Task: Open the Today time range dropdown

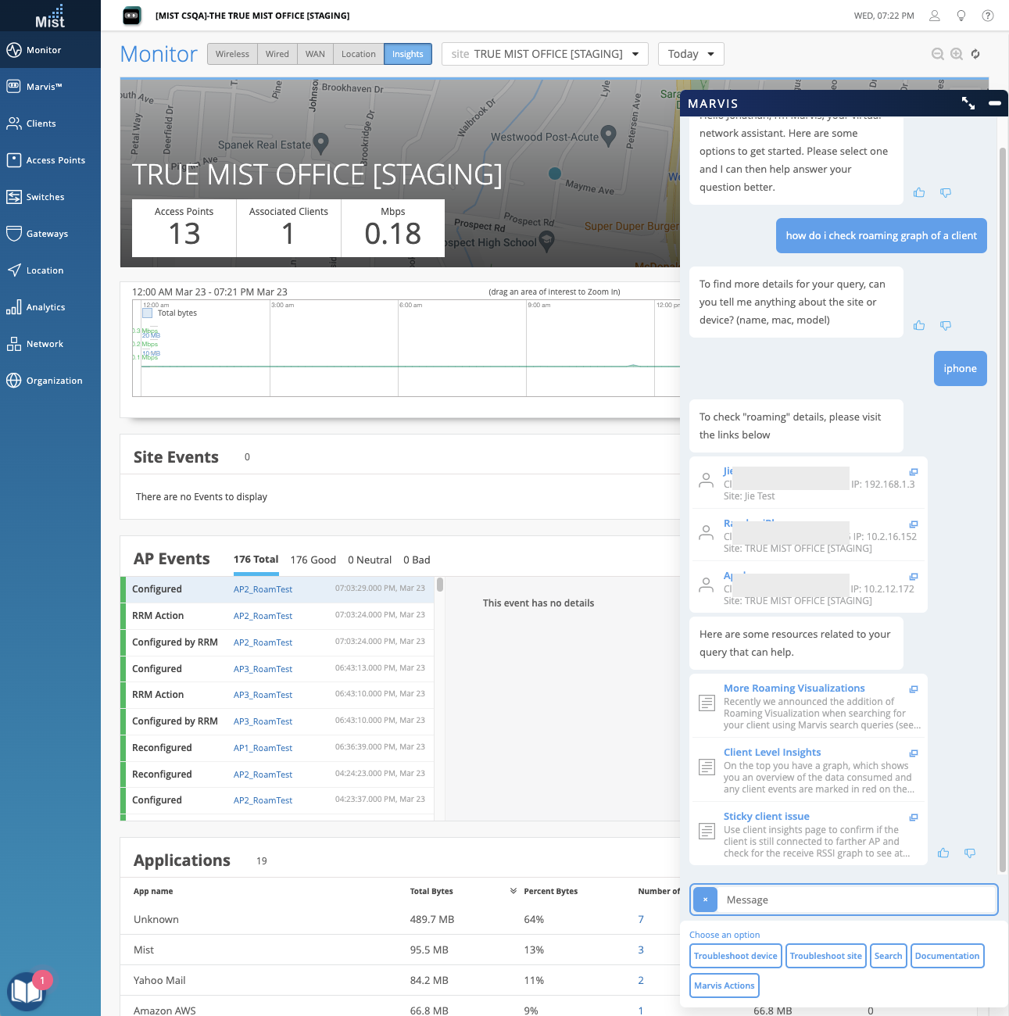Action: [691, 54]
